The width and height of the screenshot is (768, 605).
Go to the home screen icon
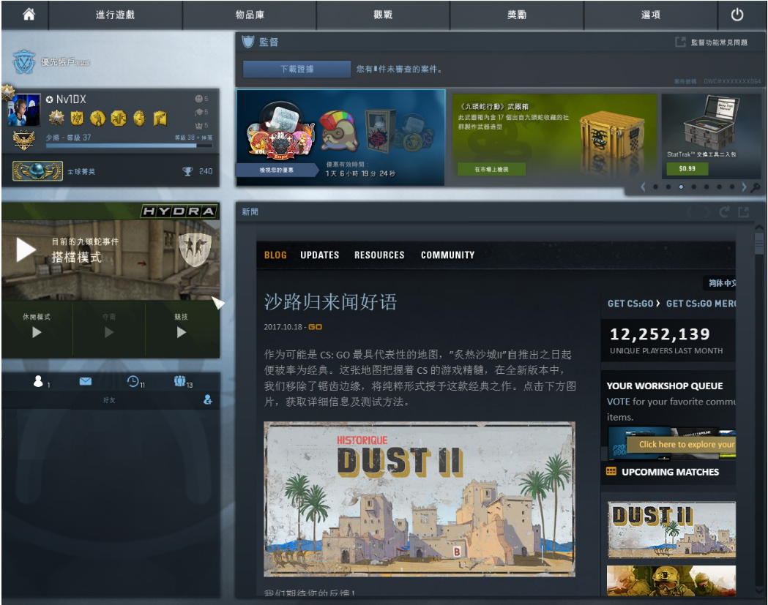(29, 15)
